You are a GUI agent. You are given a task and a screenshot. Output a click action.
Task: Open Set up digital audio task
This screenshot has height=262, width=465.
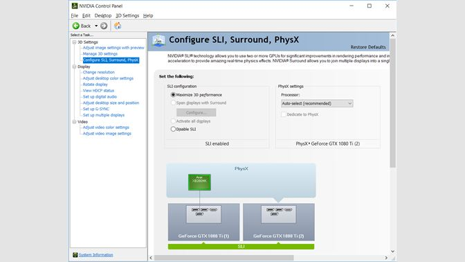click(100, 97)
